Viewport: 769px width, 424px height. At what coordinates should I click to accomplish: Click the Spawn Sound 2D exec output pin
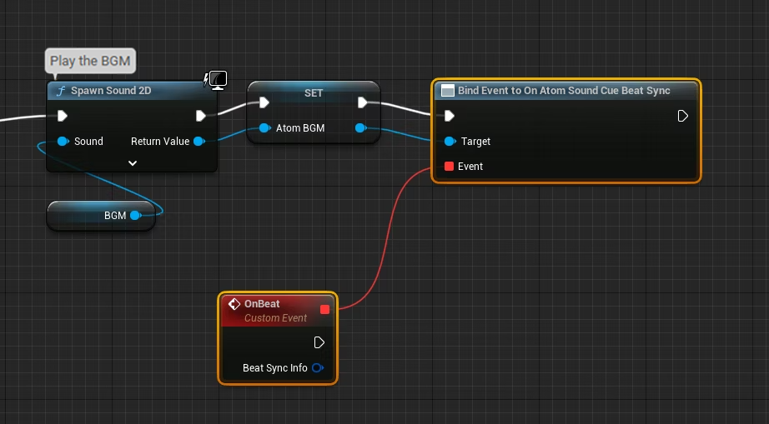[x=200, y=116]
